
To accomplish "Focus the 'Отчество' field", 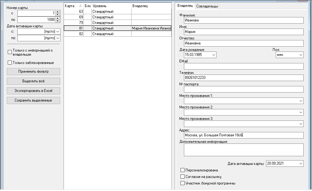I will 244,43.
